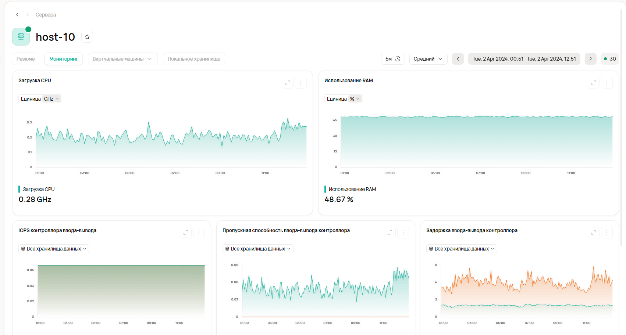Viewport: 626px width, 335px height.
Task: Go back using the breadcrumb left arrow
Action: (x=17, y=15)
